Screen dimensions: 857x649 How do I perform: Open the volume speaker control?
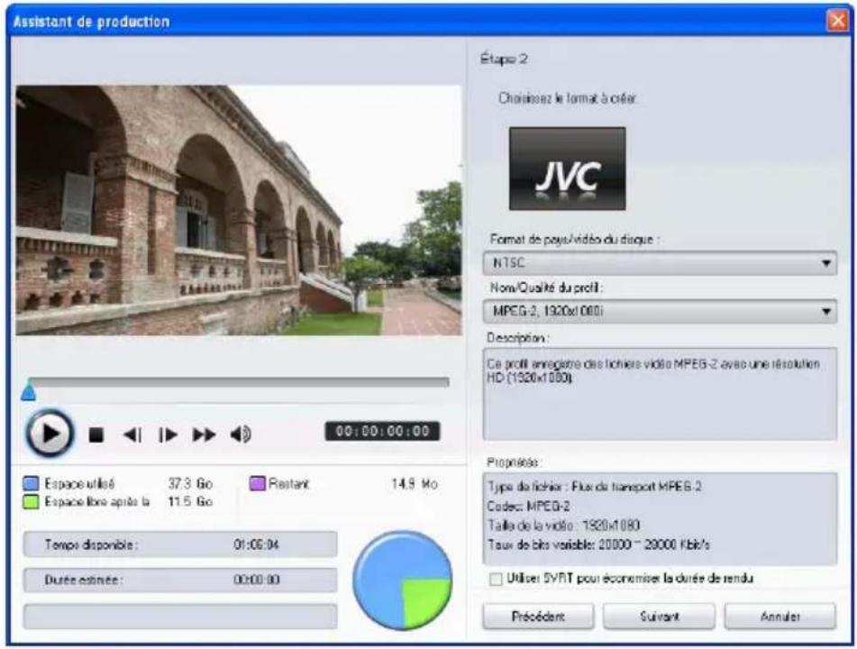241,434
